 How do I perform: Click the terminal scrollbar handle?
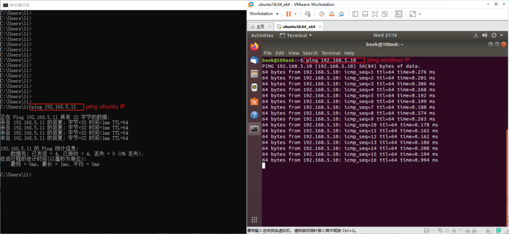[x=507, y=177]
